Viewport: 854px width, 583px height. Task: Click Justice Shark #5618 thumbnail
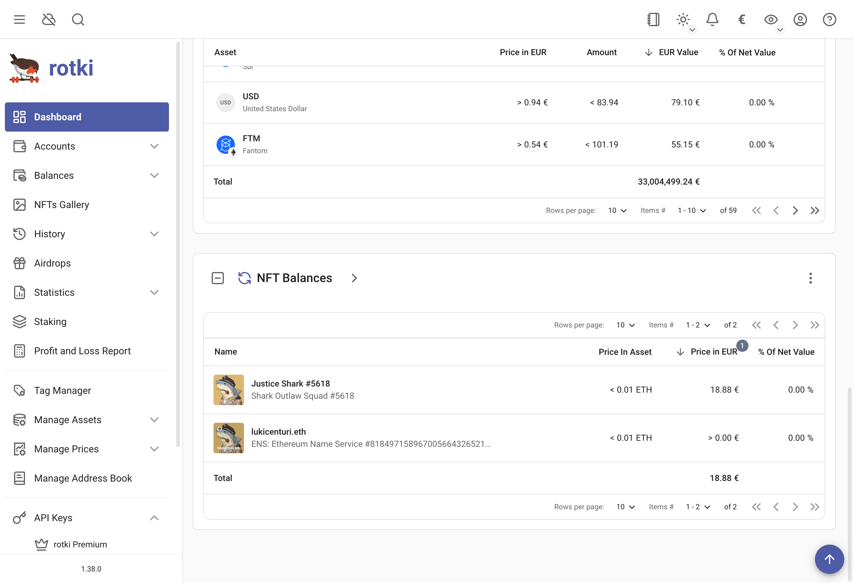228,390
